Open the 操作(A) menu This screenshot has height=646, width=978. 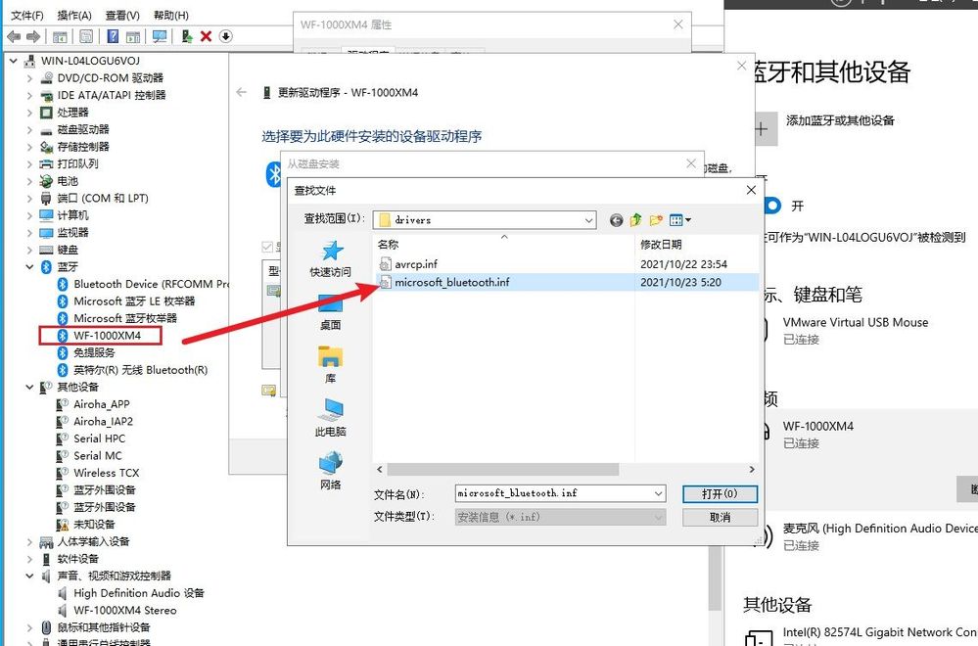click(x=74, y=15)
